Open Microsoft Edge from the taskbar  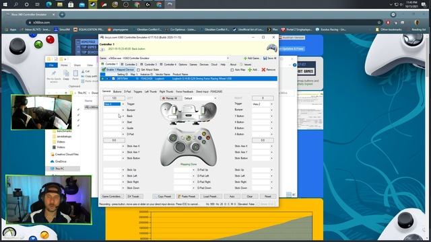(x=49, y=5)
